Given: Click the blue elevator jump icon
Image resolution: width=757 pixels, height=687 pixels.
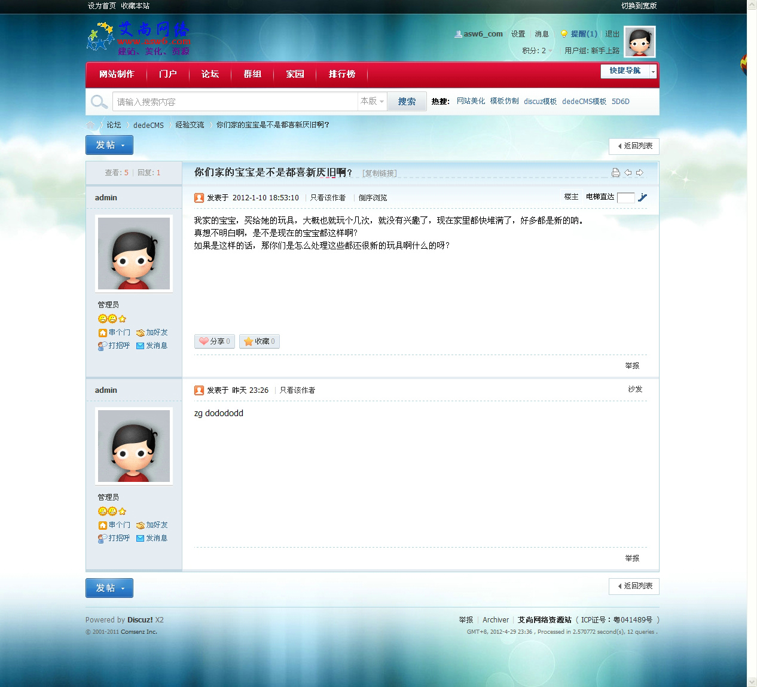Looking at the screenshot, I should [x=643, y=197].
